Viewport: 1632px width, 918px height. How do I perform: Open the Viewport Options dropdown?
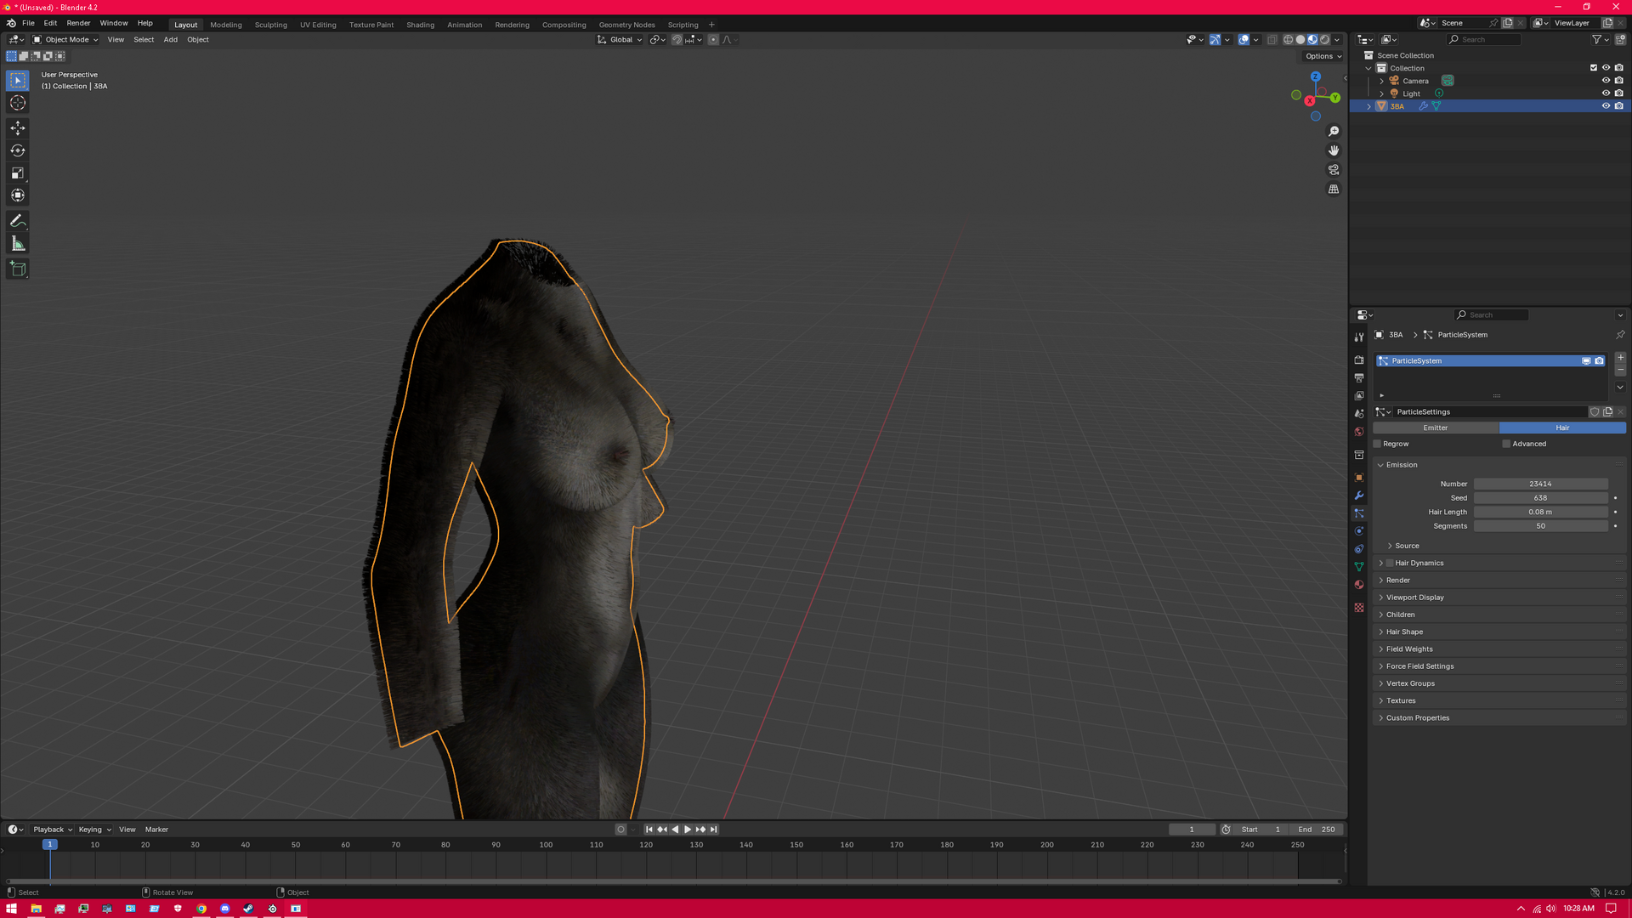(1323, 57)
